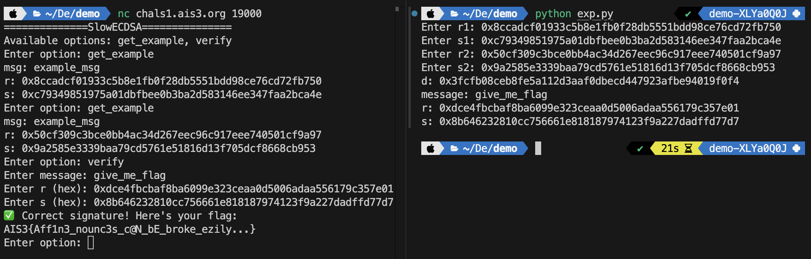Click the folder icon in lower right prompt
The width and height of the screenshot is (811, 259).
click(454, 149)
